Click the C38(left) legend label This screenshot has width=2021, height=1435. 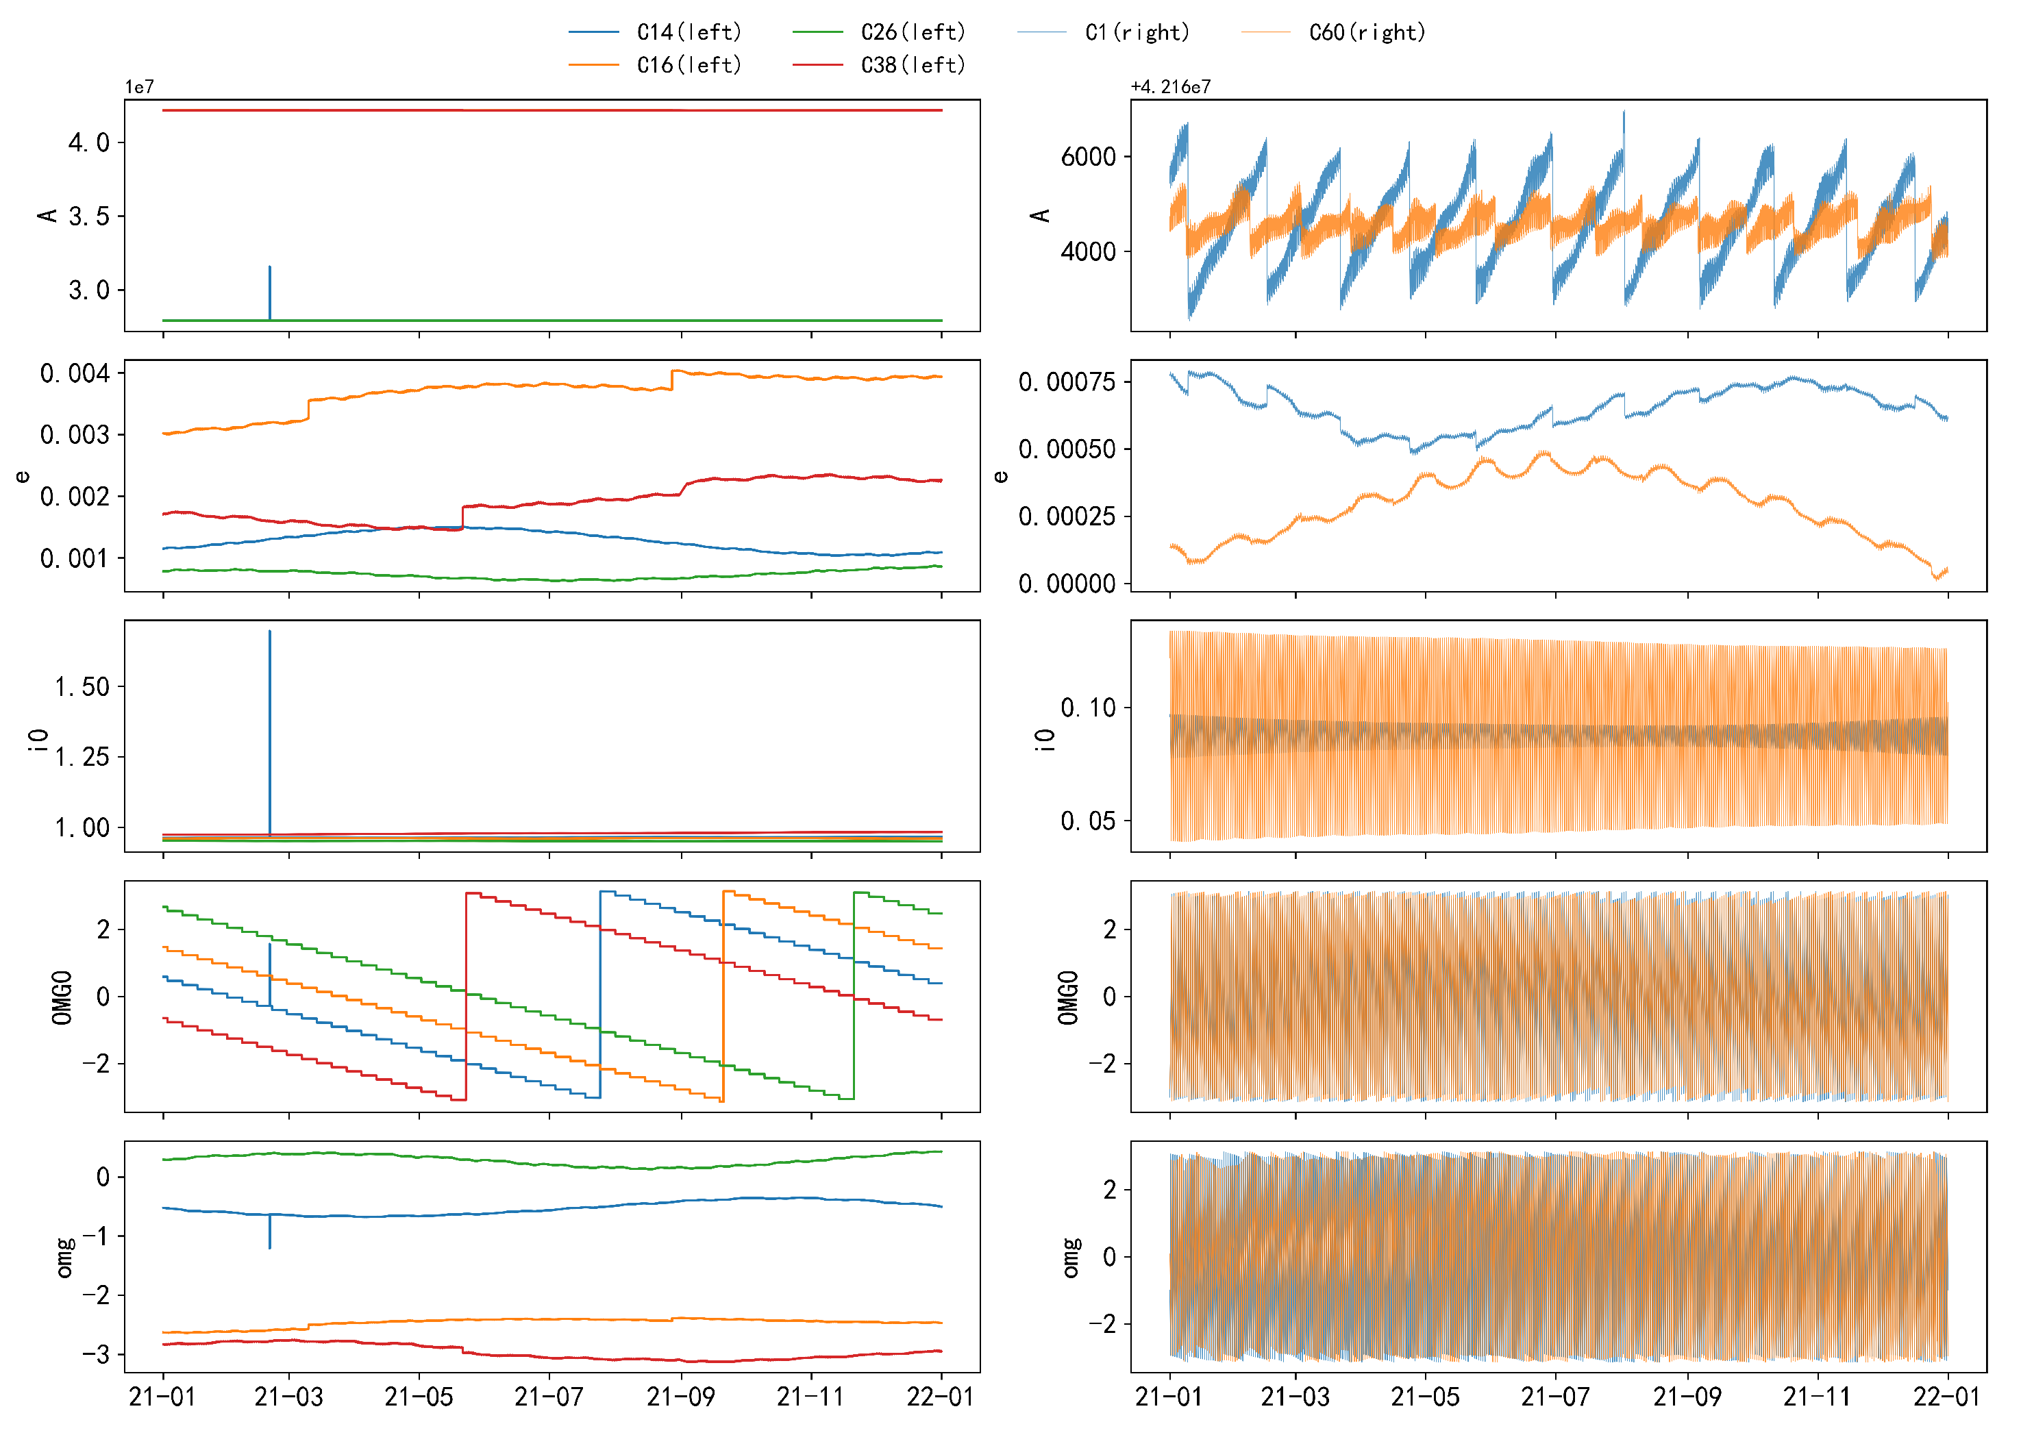pos(913,65)
